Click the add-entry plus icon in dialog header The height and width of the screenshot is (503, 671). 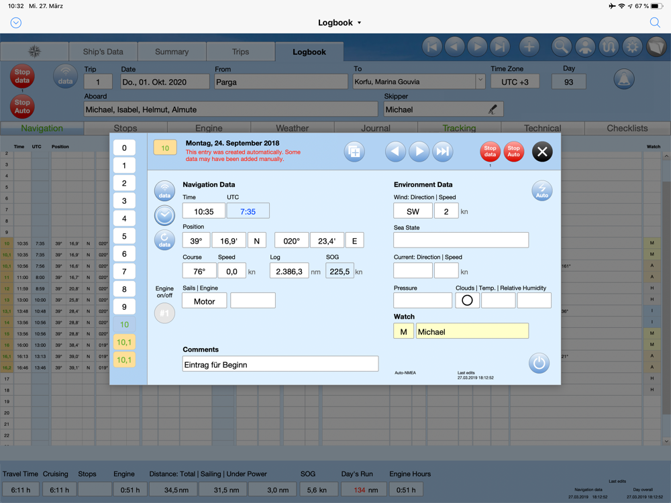pyautogui.click(x=354, y=152)
